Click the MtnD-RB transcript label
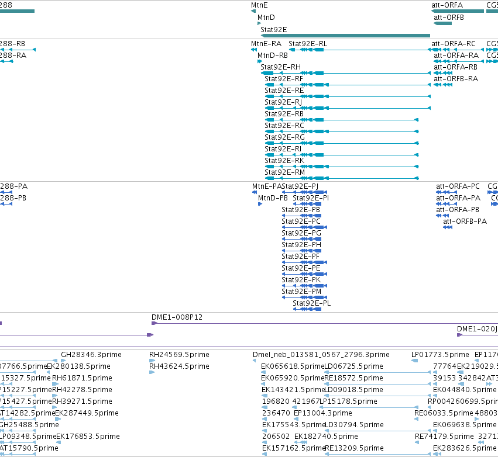Screen dimensions: 498x457 pos(273,56)
